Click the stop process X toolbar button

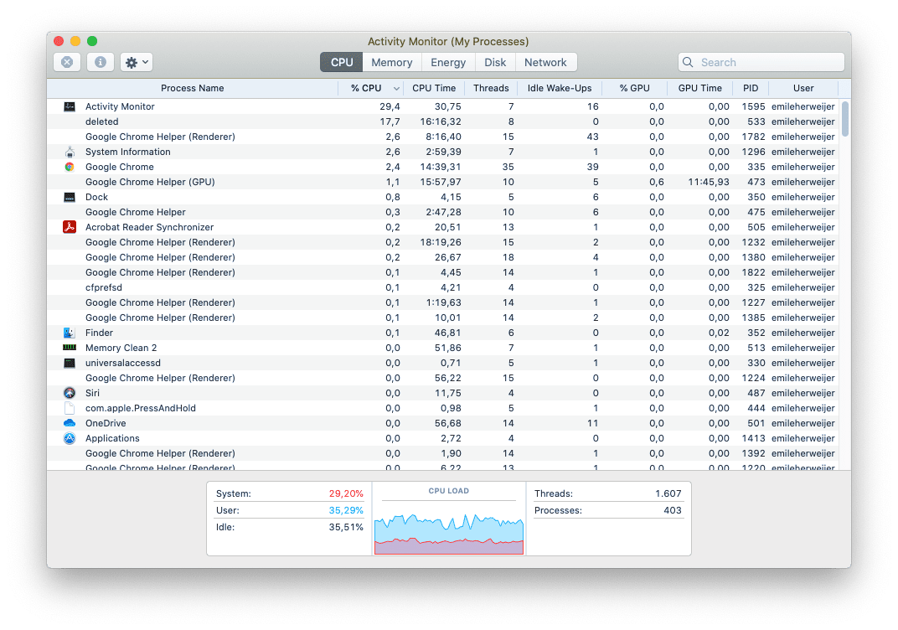67,62
